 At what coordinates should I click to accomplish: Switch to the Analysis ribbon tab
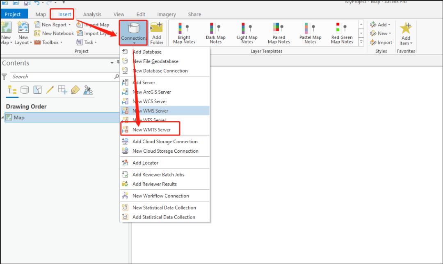click(x=92, y=14)
